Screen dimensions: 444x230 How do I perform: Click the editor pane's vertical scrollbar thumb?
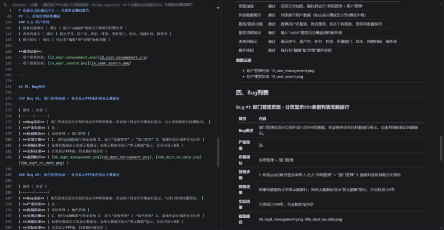click(218, 152)
